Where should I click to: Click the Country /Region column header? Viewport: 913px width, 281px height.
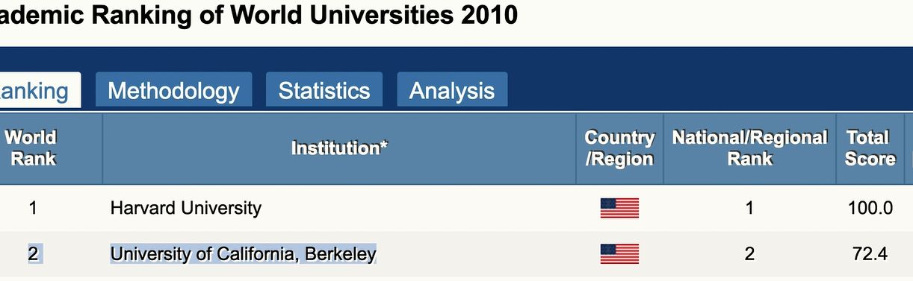tap(619, 148)
